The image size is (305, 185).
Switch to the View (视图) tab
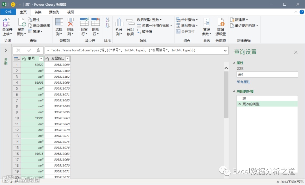click(71, 12)
